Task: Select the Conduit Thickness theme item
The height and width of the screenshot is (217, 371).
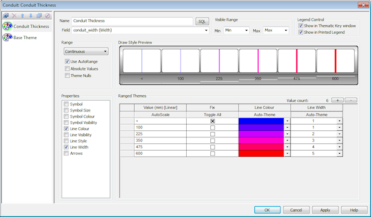Action: point(27,26)
